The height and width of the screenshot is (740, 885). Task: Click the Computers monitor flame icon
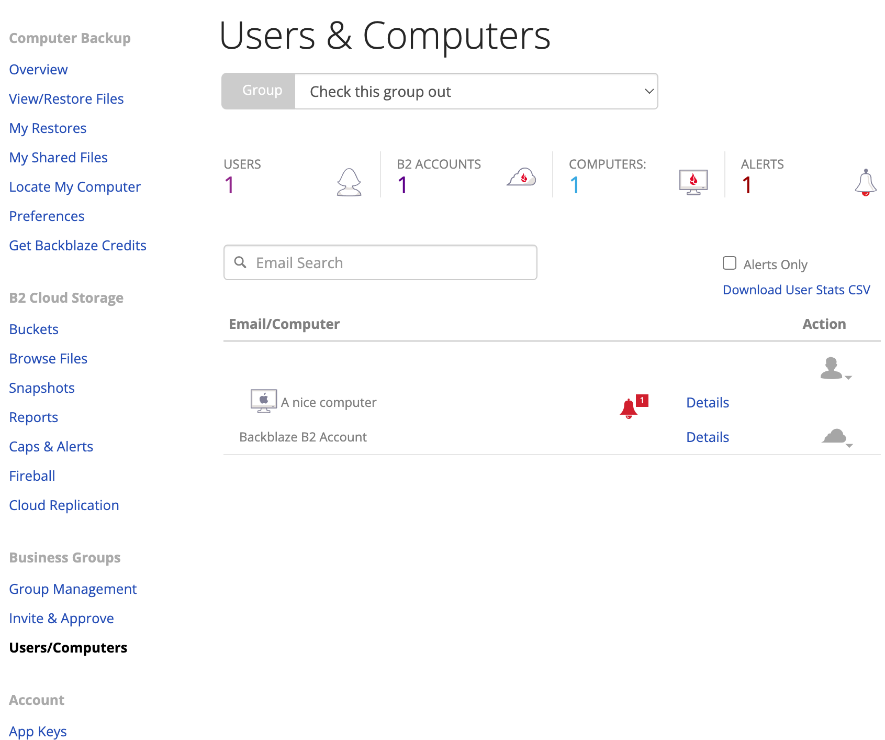point(693,182)
